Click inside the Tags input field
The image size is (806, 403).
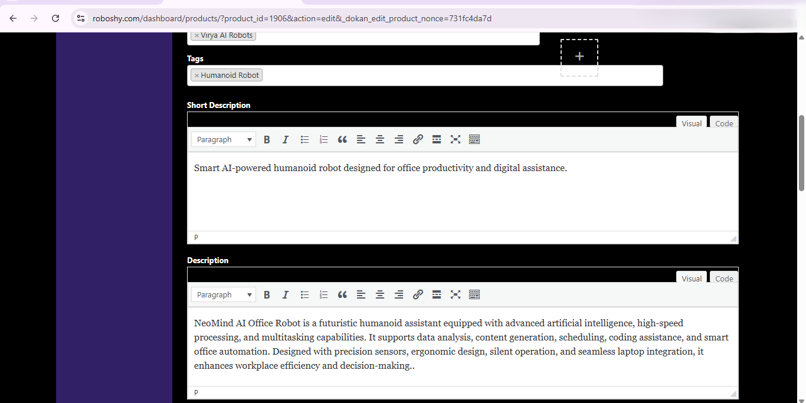[460, 76]
